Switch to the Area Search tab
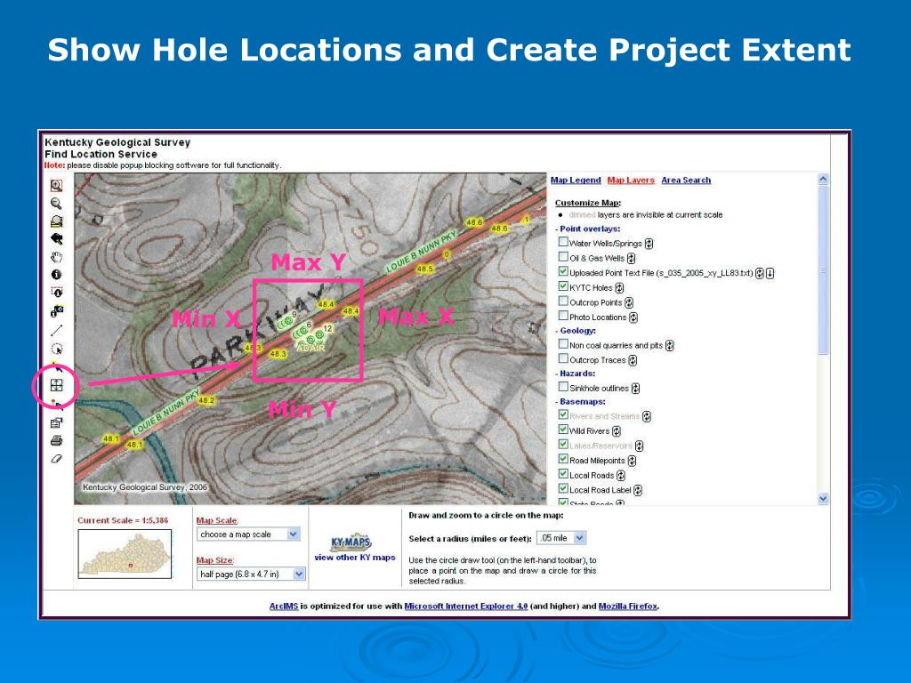Viewport: 911px width, 683px height. [x=686, y=180]
